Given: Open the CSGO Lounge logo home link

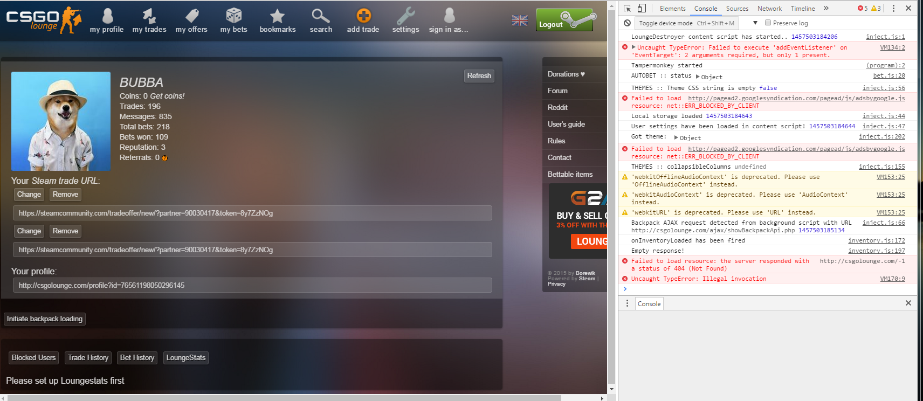Looking at the screenshot, I should click(x=43, y=20).
